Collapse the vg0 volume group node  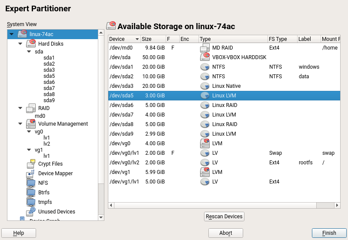[x=29, y=132]
